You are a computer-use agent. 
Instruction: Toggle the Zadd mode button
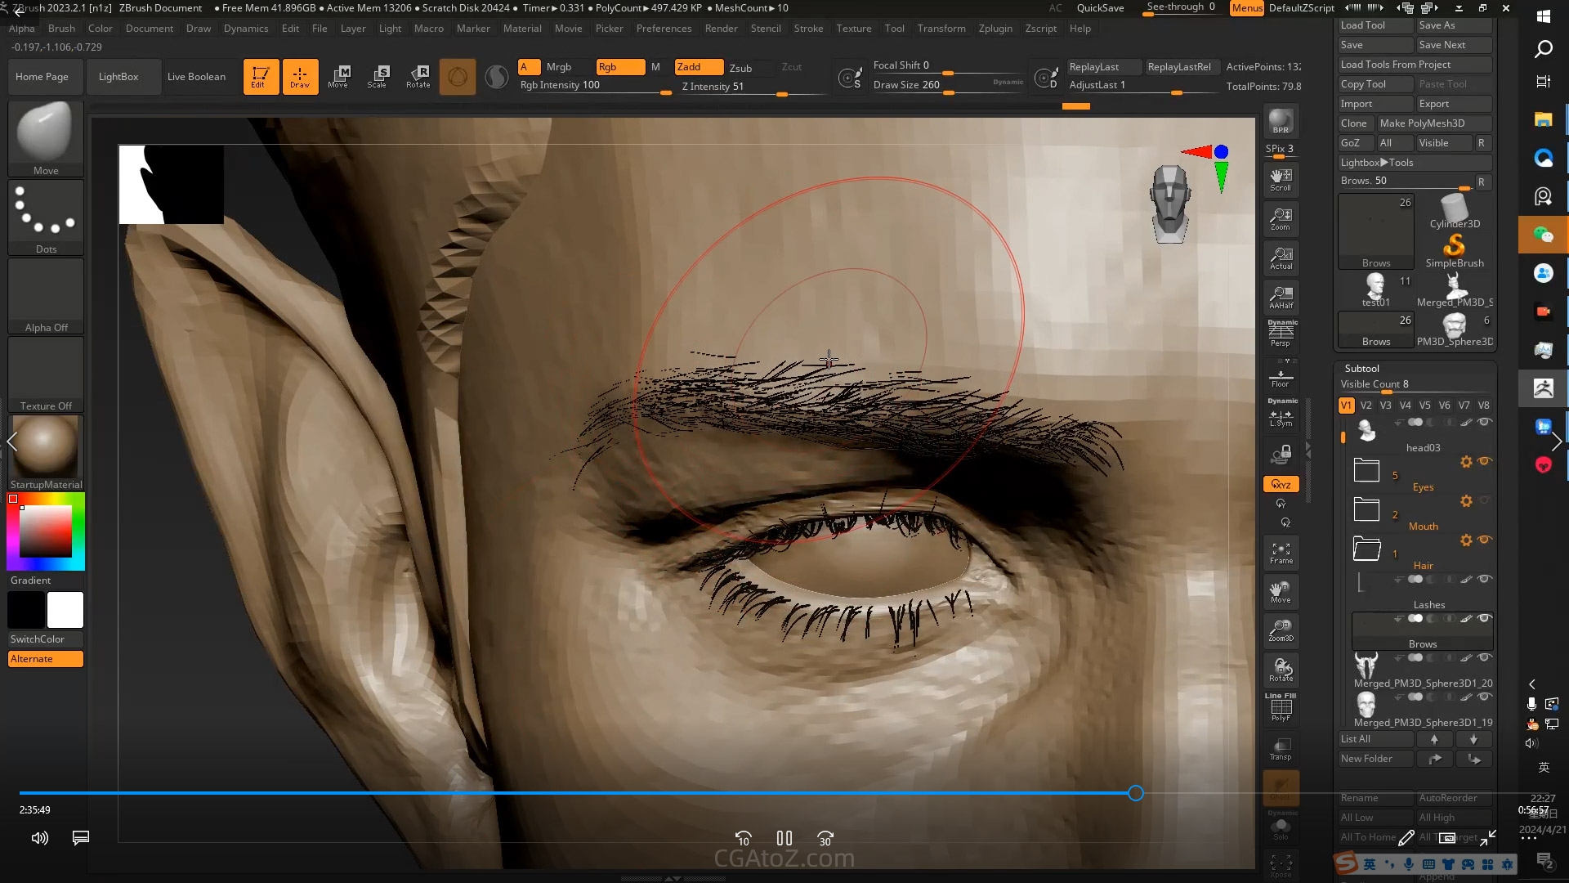coord(699,67)
